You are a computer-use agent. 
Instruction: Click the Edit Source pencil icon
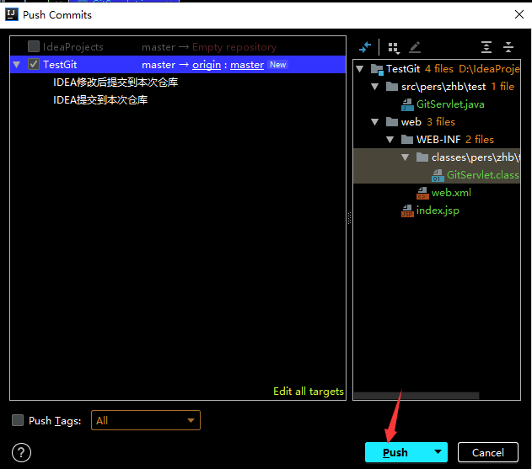point(415,47)
